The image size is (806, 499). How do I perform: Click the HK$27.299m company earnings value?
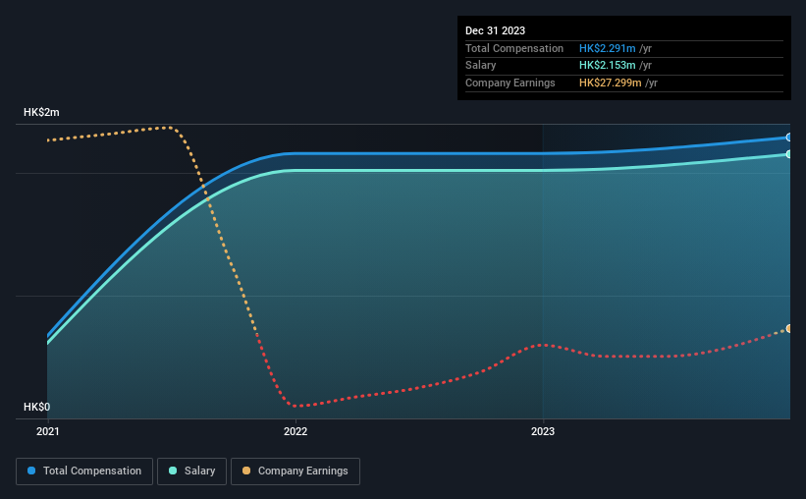[x=611, y=83]
